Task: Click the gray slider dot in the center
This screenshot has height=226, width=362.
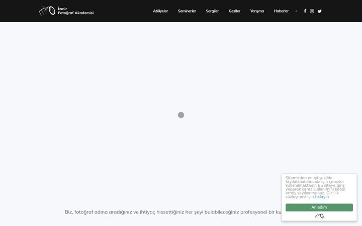Action: tap(181, 115)
